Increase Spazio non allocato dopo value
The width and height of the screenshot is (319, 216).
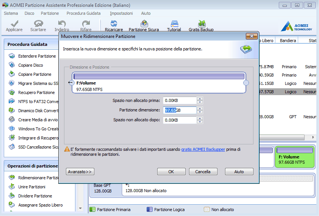pos(200,119)
